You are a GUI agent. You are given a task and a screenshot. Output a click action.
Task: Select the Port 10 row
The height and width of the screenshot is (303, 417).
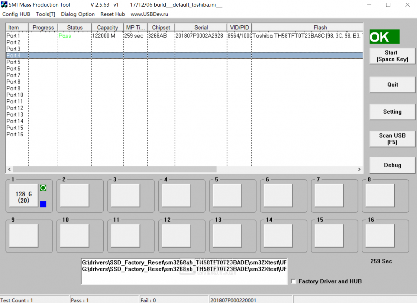(x=184, y=95)
